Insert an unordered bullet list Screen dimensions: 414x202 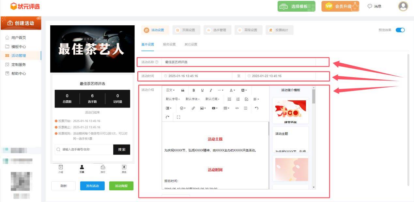pyautogui.click(x=229, y=99)
